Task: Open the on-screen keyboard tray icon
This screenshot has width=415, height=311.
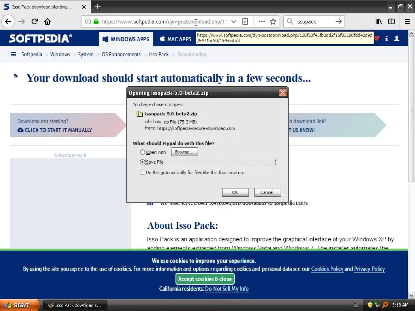Action: click(x=355, y=305)
